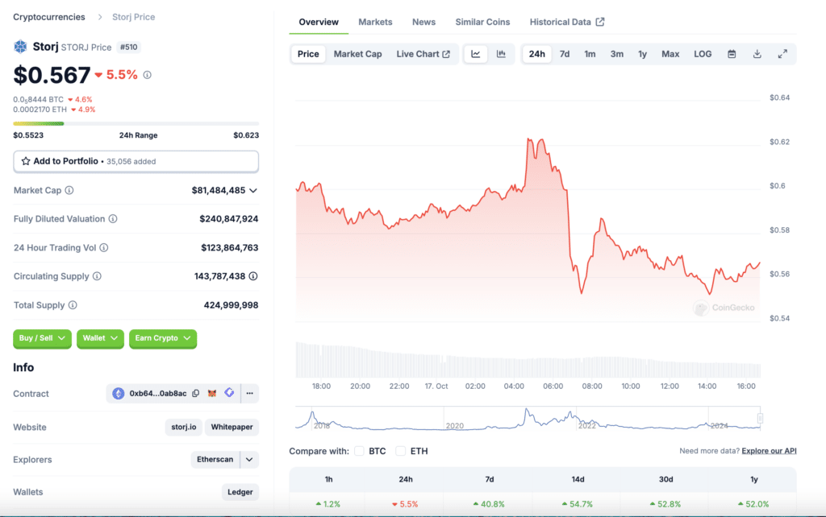Image resolution: width=826 pixels, height=517 pixels.
Task: Open the Historical Data tab
Action: pyautogui.click(x=567, y=22)
